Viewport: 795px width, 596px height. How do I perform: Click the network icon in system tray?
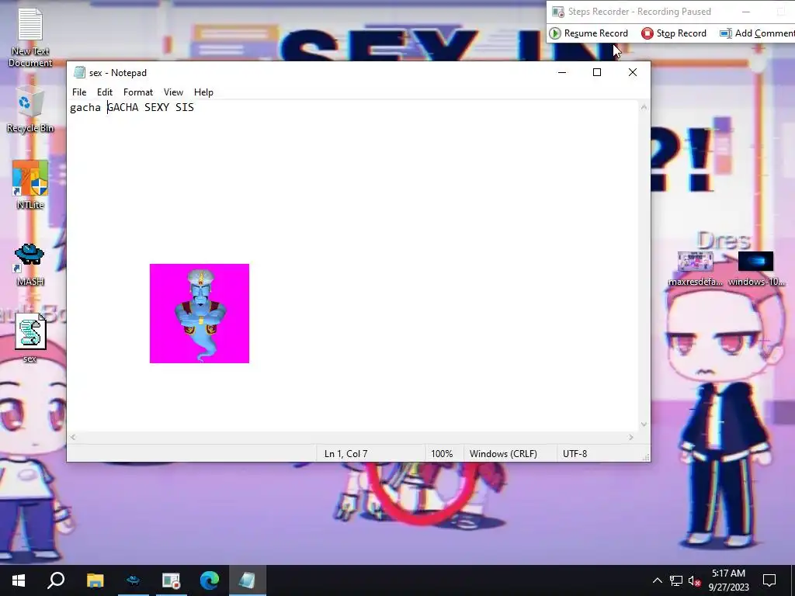click(676, 580)
